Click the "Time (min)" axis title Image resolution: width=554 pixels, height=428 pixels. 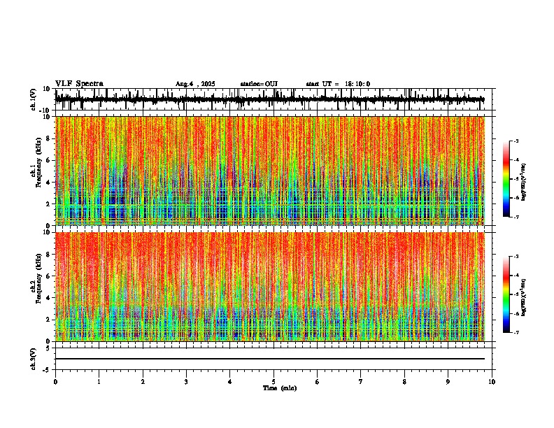(x=280, y=388)
